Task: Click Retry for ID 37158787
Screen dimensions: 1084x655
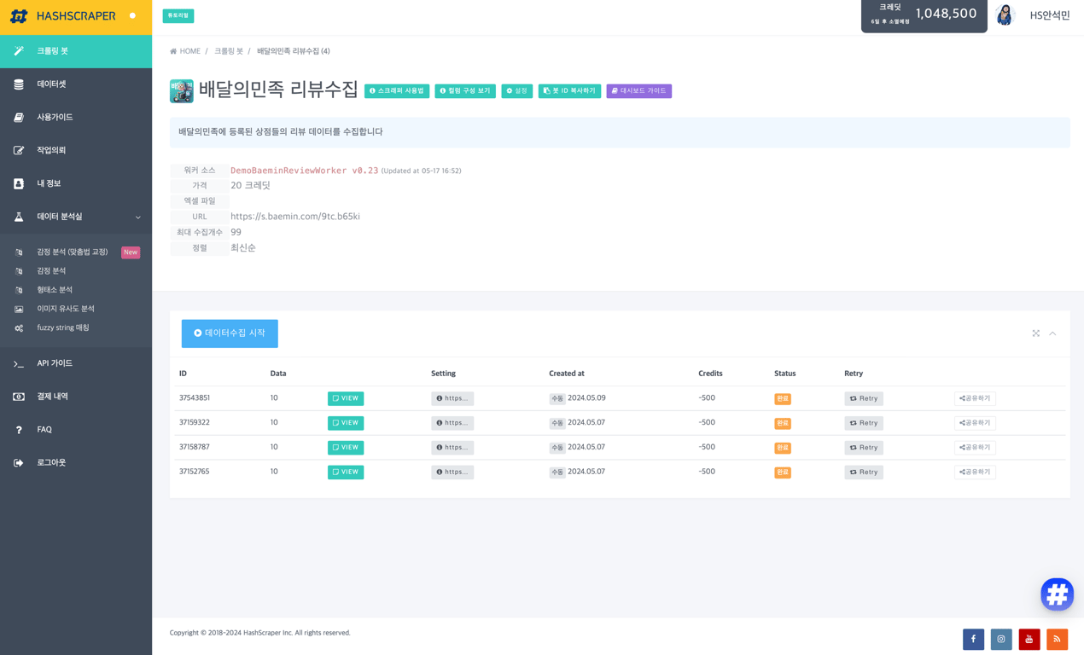Action: pyautogui.click(x=864, y=448)
